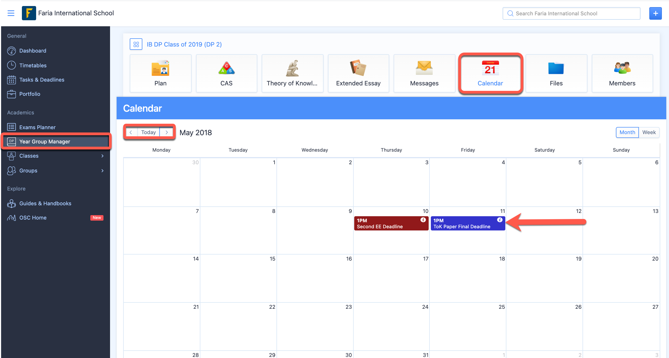Click IB DP Class of 2019 link
The height and width of the screenshot is (358, 669).
[184, 44]
